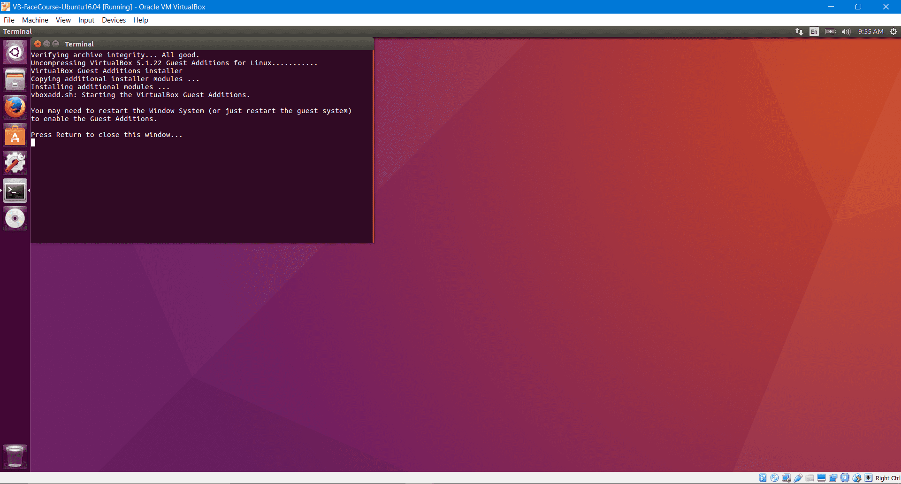Viewport: 901px width, 484px height.
Task: Open System Settings from the launcher
Action: click(x=15, y=163)
